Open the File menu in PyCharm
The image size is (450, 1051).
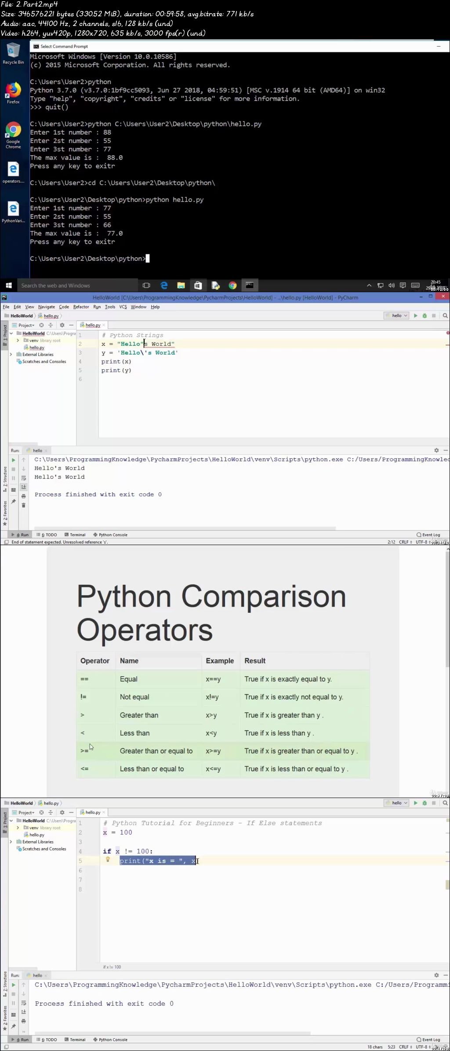(x=6, y=307)
